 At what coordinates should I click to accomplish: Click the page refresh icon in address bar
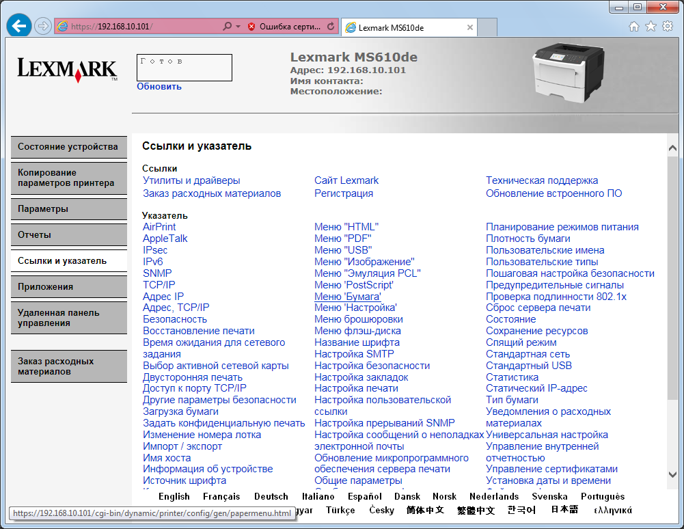point(331,26)
